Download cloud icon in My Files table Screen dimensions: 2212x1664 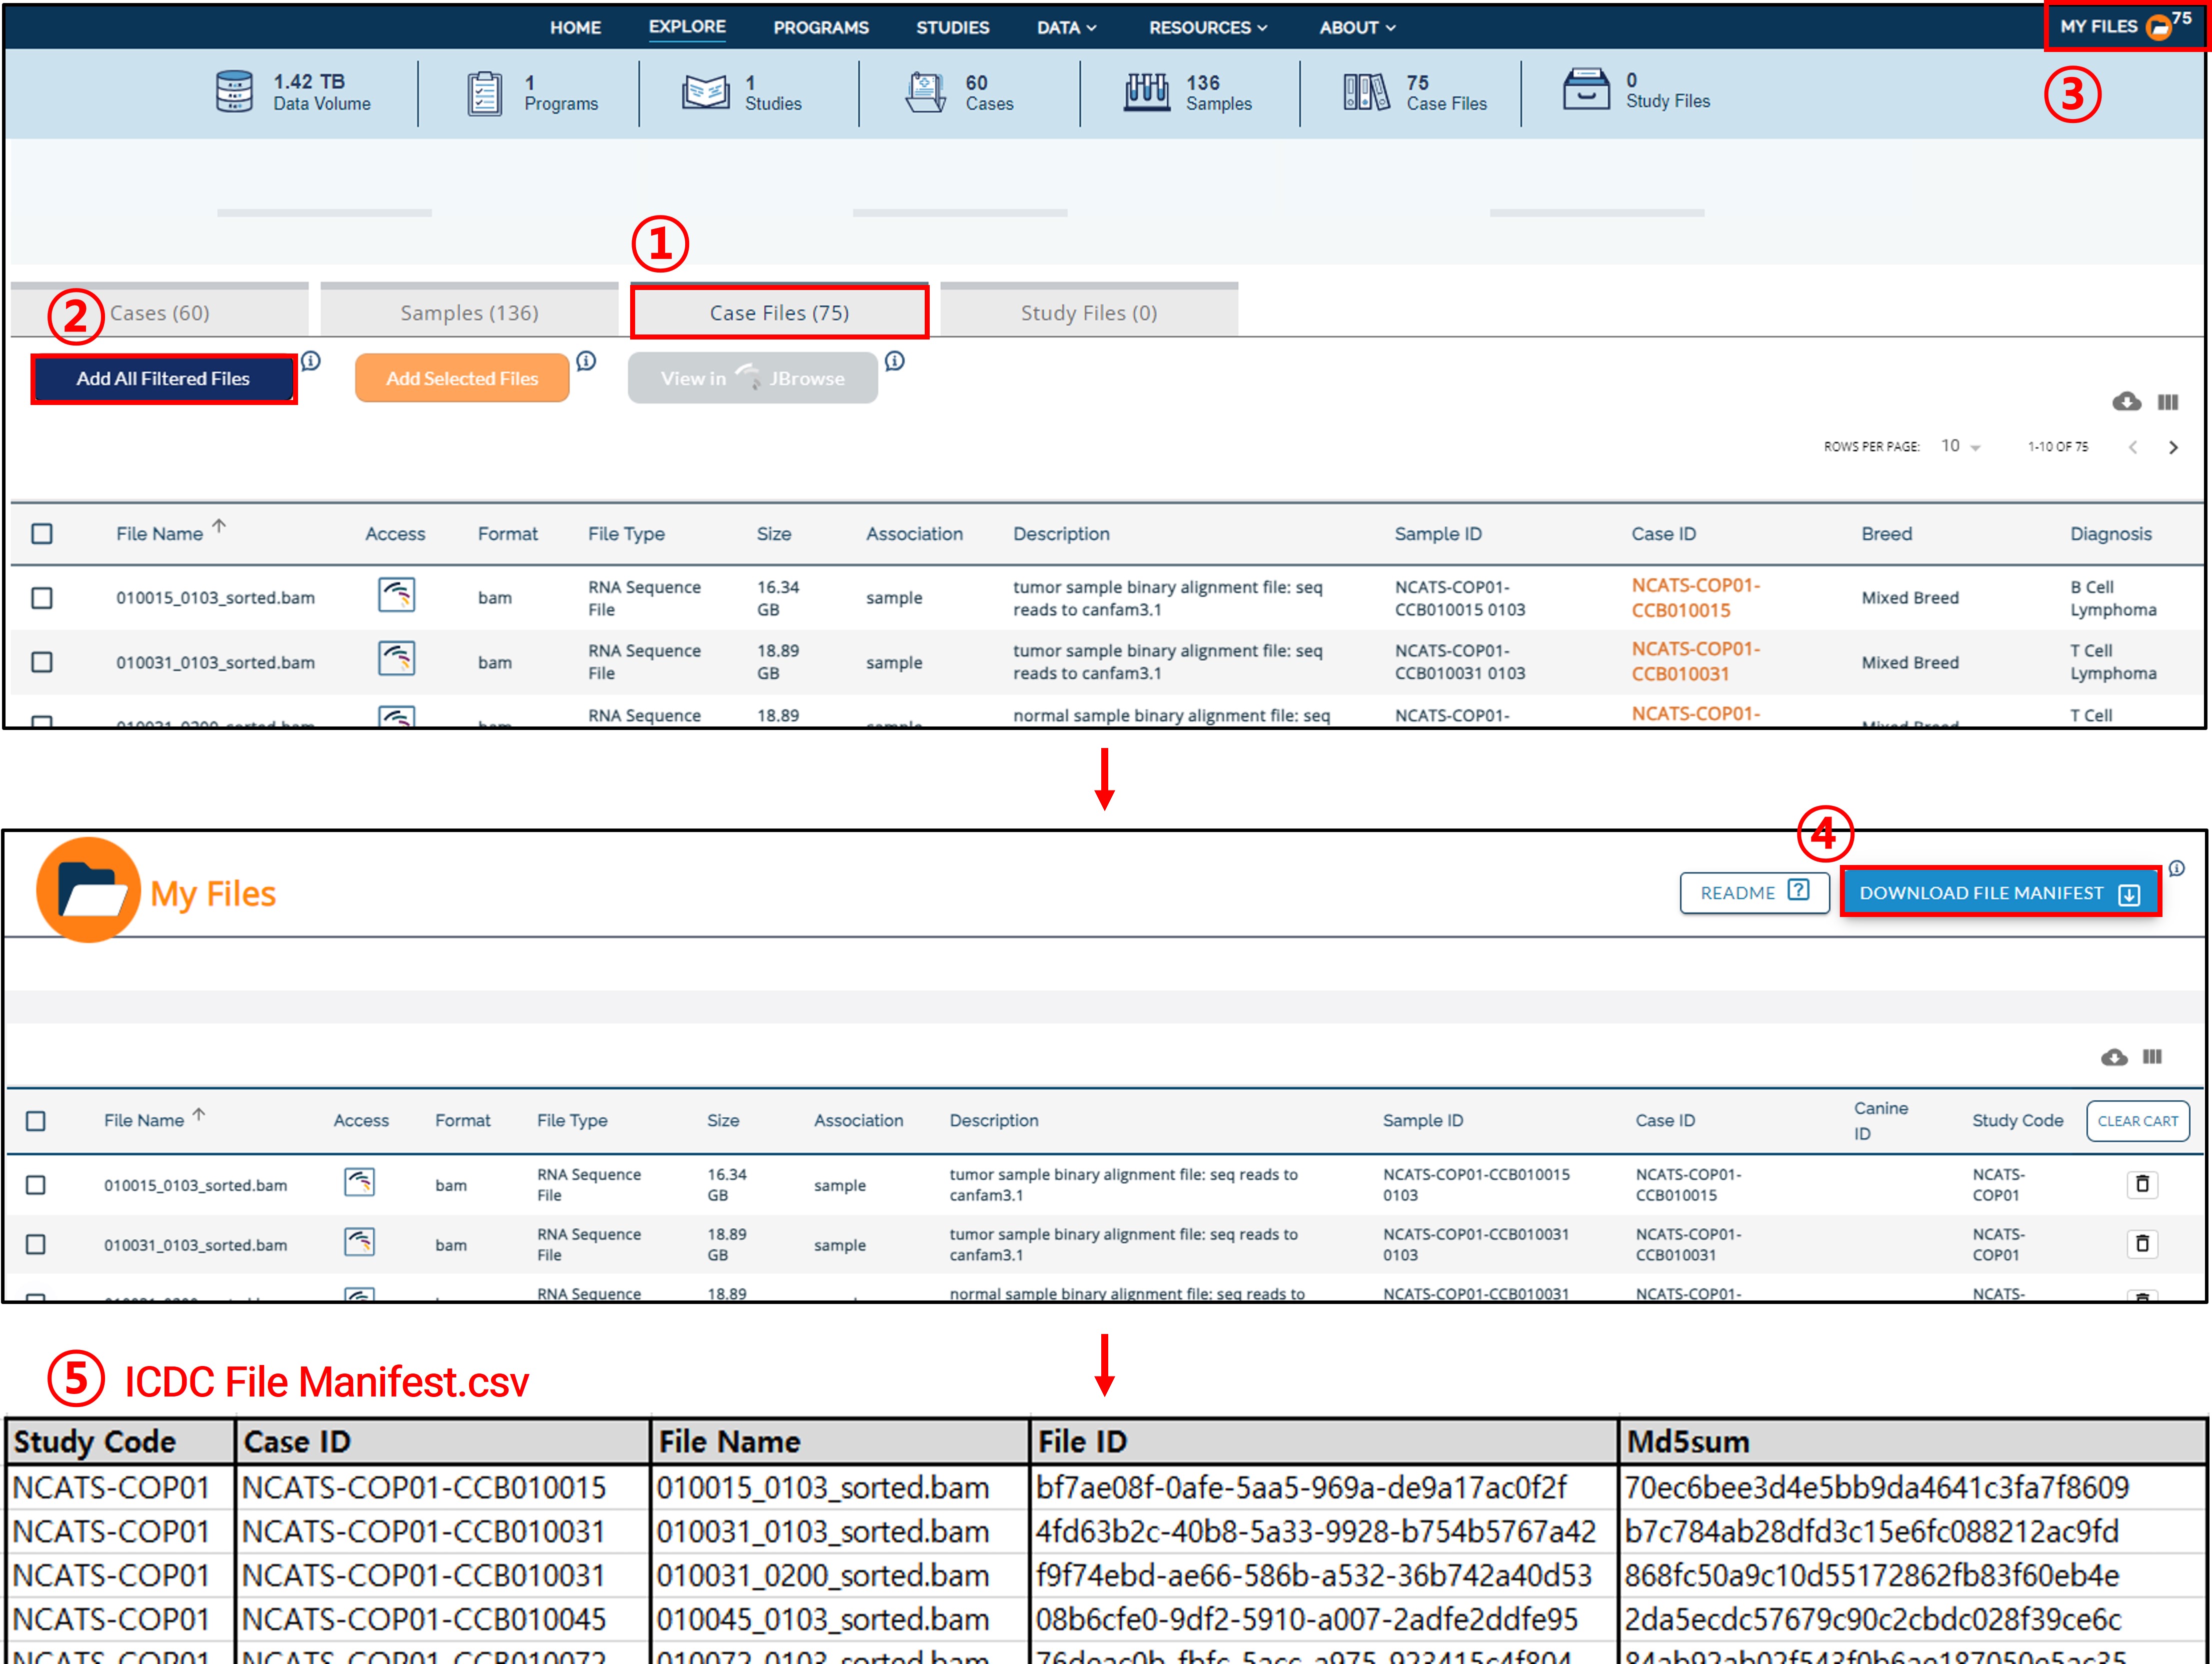click(2114, 1057)
